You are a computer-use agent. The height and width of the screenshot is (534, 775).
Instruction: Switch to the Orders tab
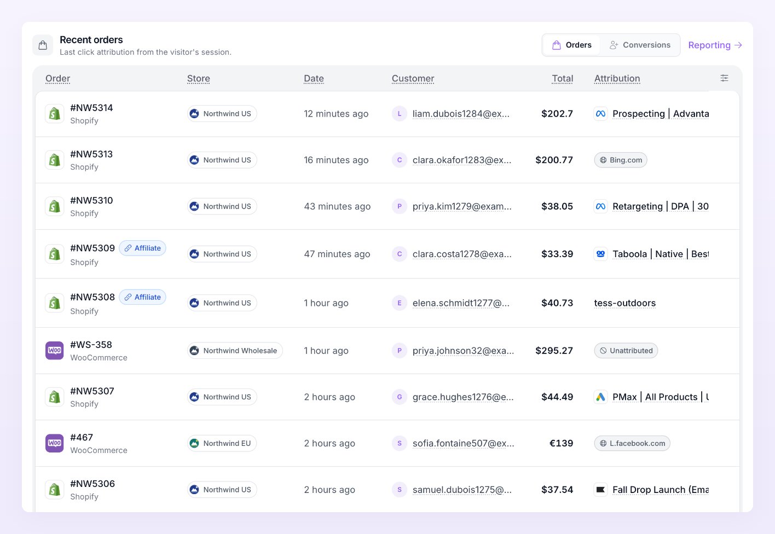coord(571,45)
